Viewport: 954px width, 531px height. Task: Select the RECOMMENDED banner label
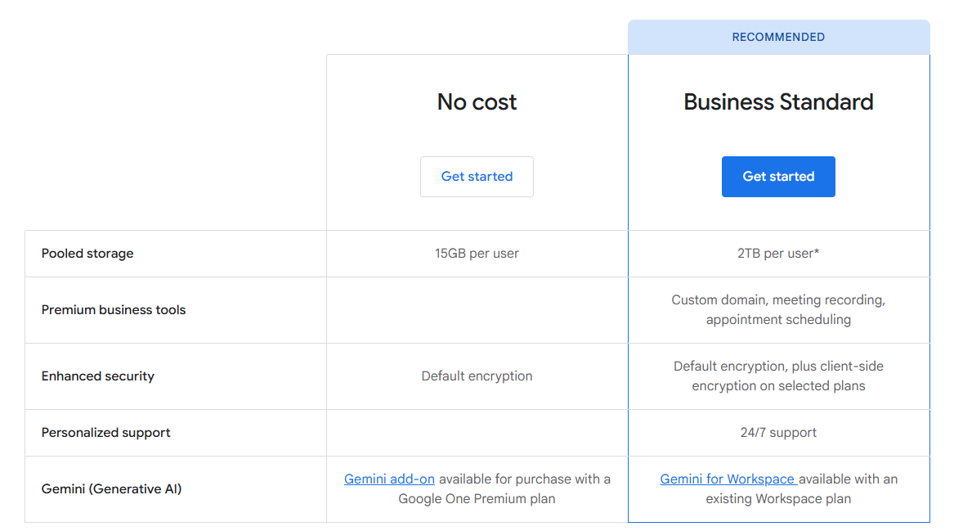coord(778,37)
